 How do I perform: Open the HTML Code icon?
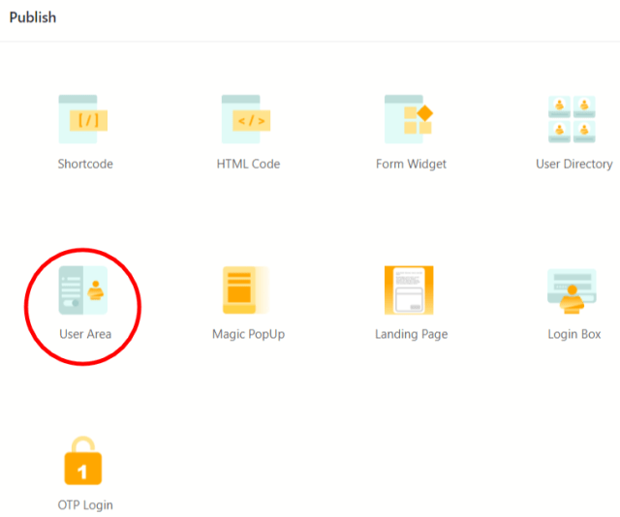246,119
